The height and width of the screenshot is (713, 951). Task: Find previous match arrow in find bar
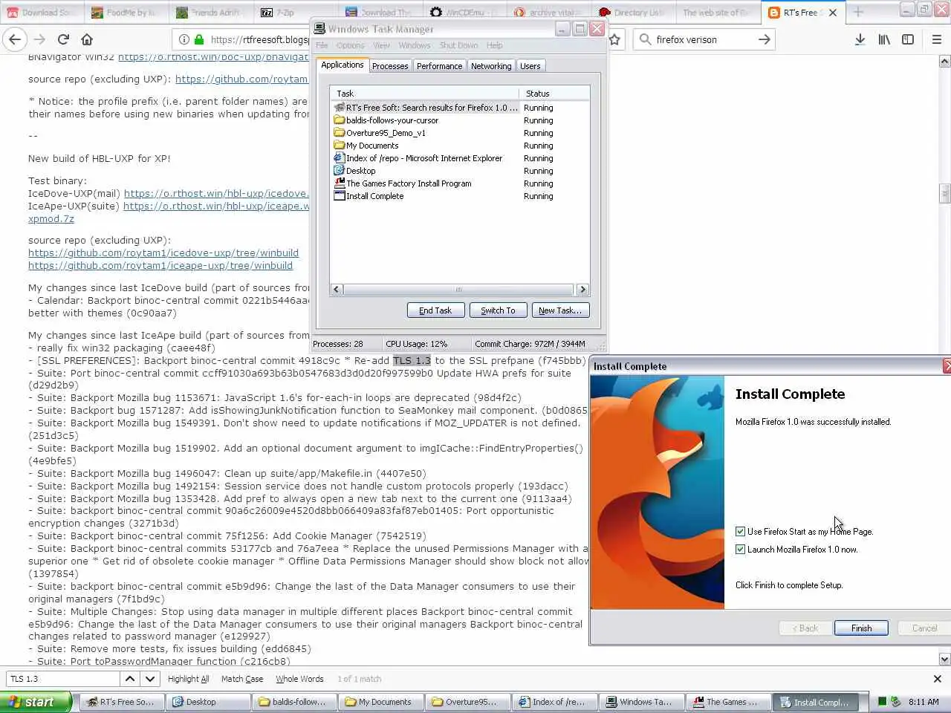(x=130, y=679)
